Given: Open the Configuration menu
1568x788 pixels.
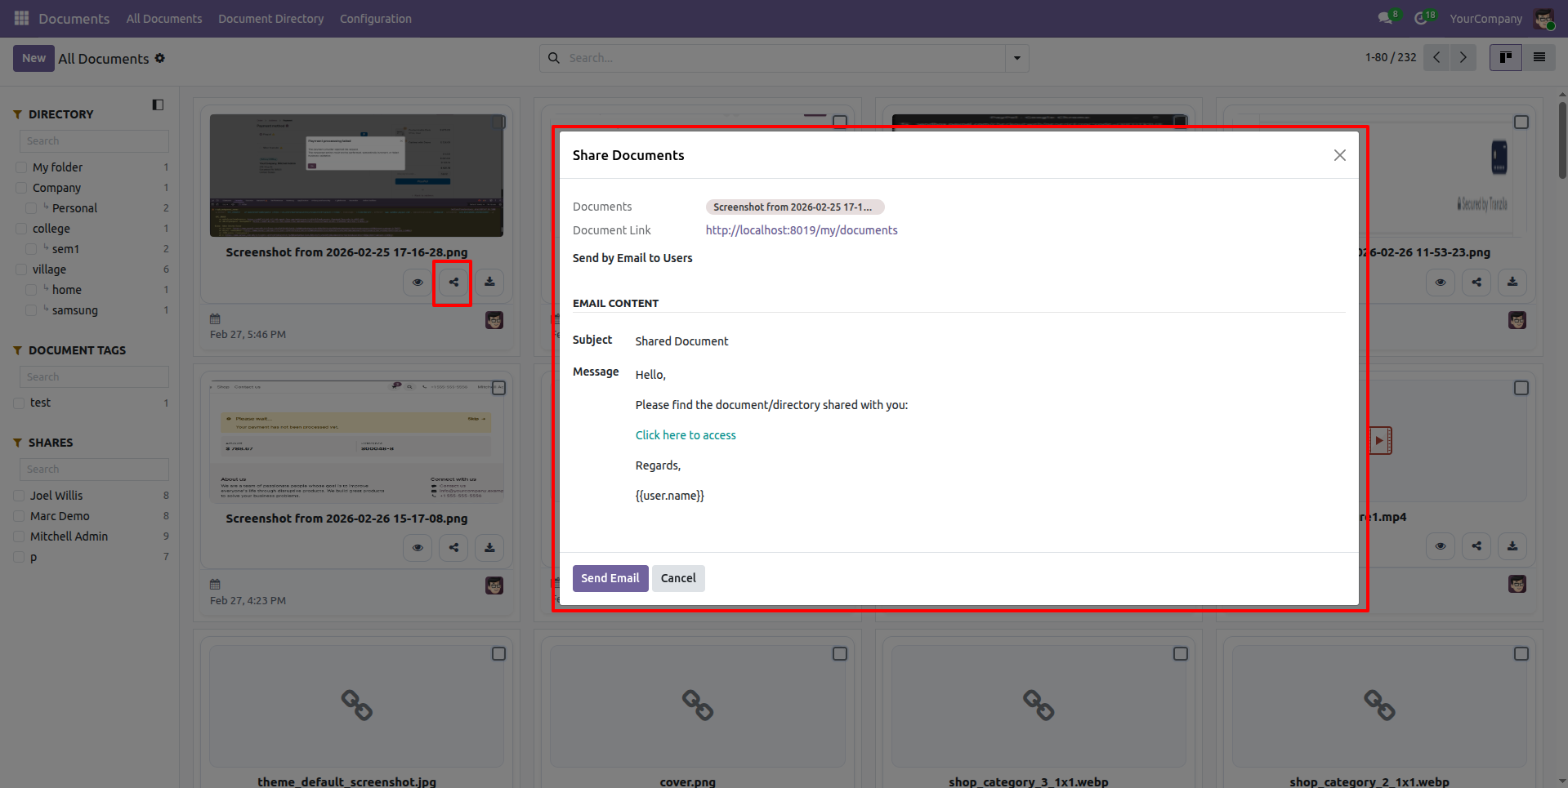Looking at the screenshot, I should click(376, 19).
